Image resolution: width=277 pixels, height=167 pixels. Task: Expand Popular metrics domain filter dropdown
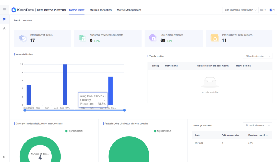tap(257, 56)
